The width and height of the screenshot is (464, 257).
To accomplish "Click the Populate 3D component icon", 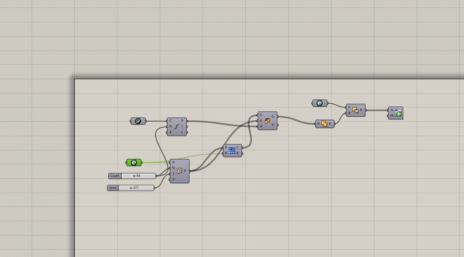I will (x=179, y=171).
